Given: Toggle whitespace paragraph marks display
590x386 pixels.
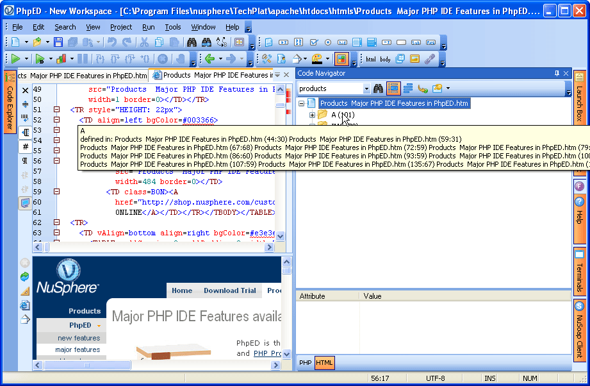Looking at the screenshot, I should 25,161.
